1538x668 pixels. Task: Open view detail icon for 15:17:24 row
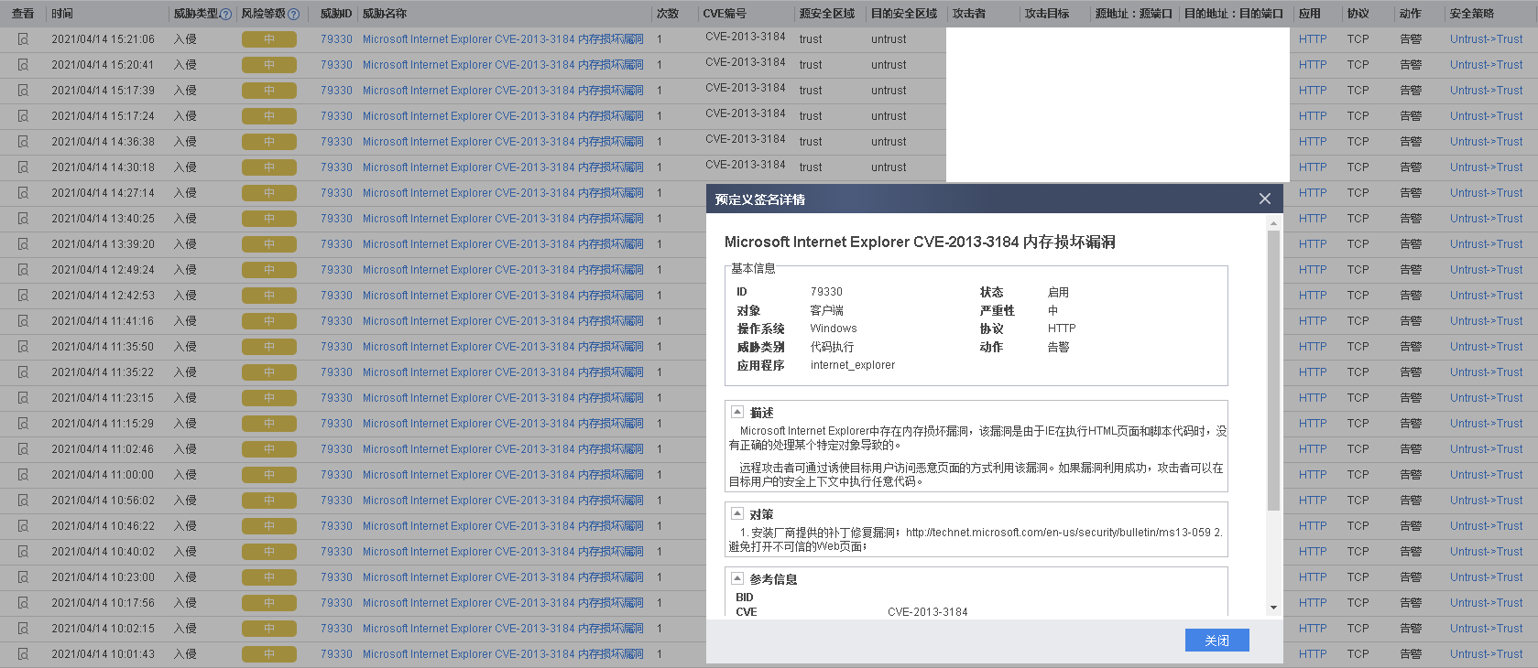pyautogui.click(x=23, y=116)
